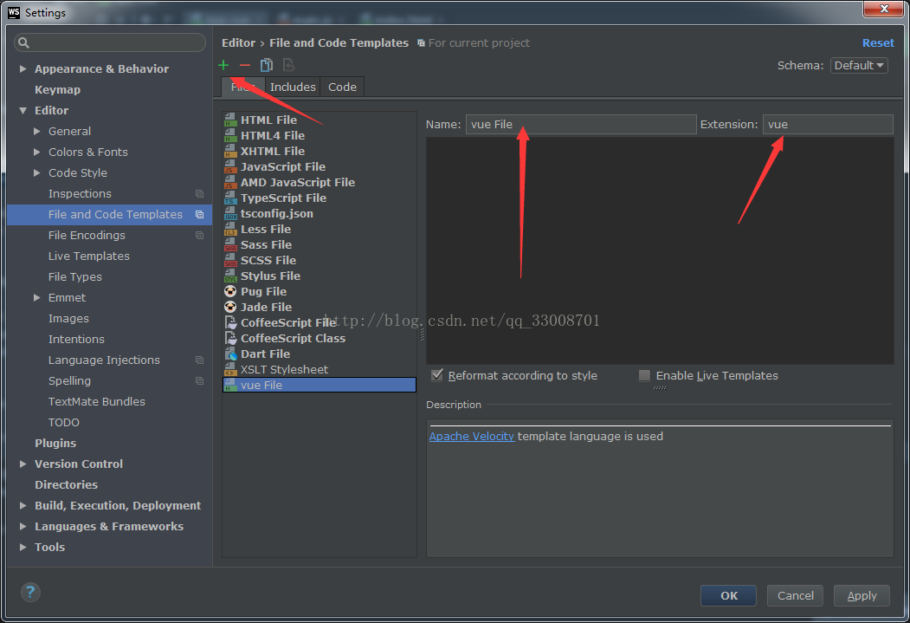Click the Less File template icon
The image size is (910, 623).
coord(230,230)
